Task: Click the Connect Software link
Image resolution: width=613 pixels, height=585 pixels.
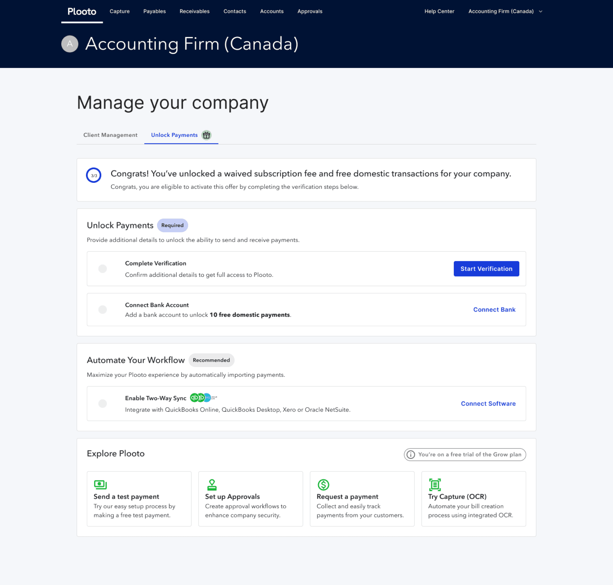Action: pos(488,404)
